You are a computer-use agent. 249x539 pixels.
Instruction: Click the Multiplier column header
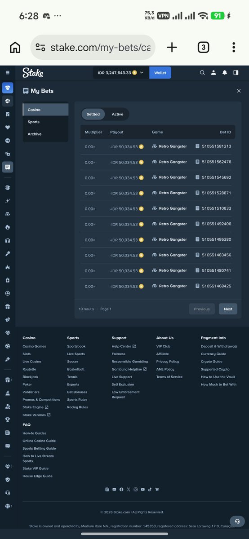pos(93,132)
